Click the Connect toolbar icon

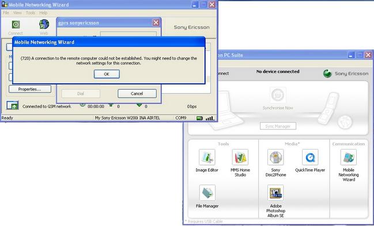16,25
